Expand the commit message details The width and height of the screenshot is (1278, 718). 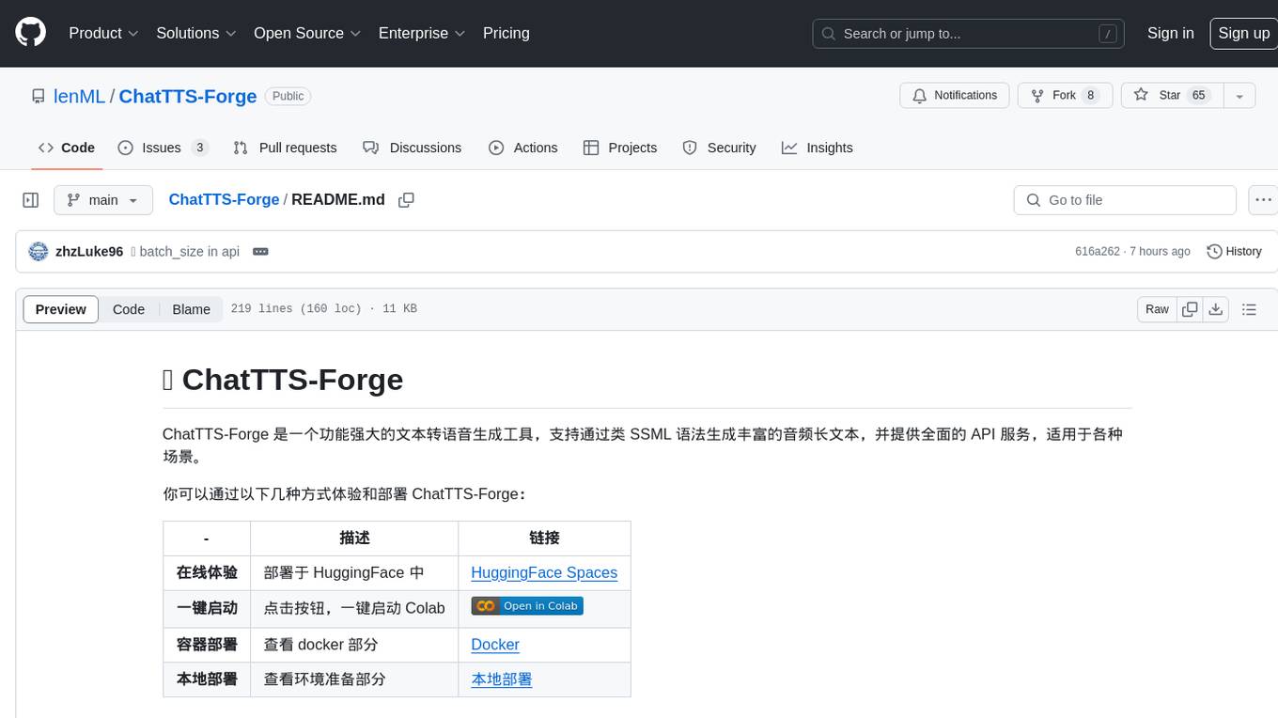261,251
